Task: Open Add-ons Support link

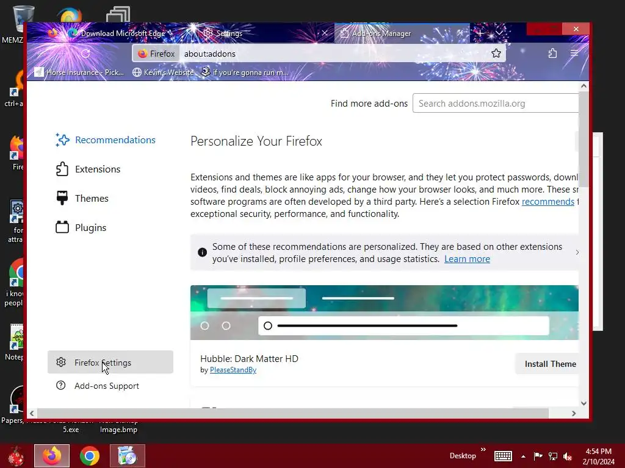Action: pyautogui.click(x=98, y=386)
